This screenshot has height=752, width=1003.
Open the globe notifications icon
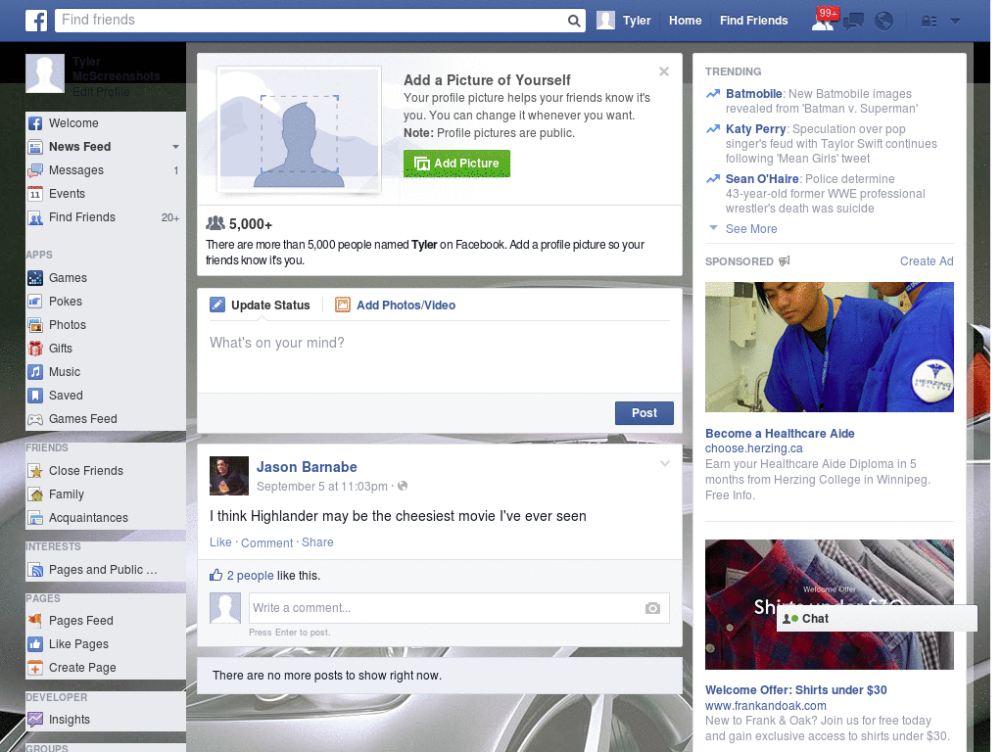point(884,22)
